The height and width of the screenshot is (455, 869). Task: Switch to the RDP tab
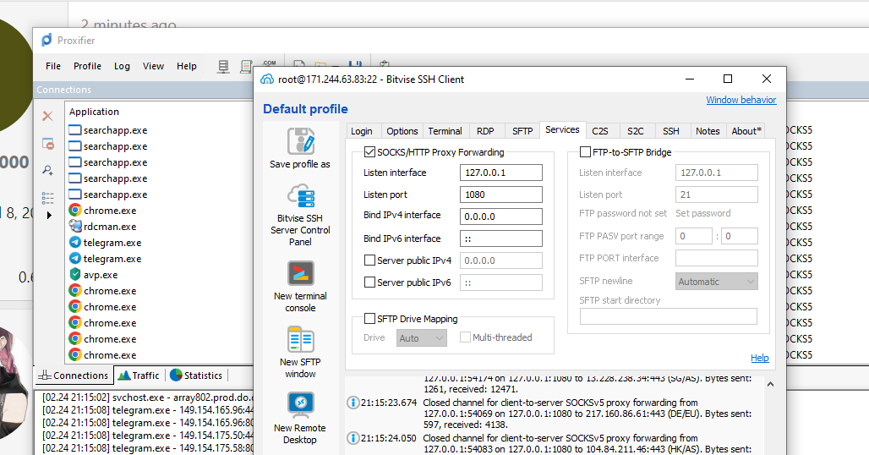[485, 131]
